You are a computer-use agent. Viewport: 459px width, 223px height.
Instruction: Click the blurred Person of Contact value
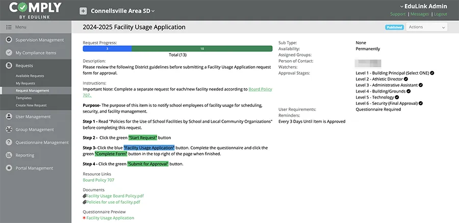click(x=368, y=64)
